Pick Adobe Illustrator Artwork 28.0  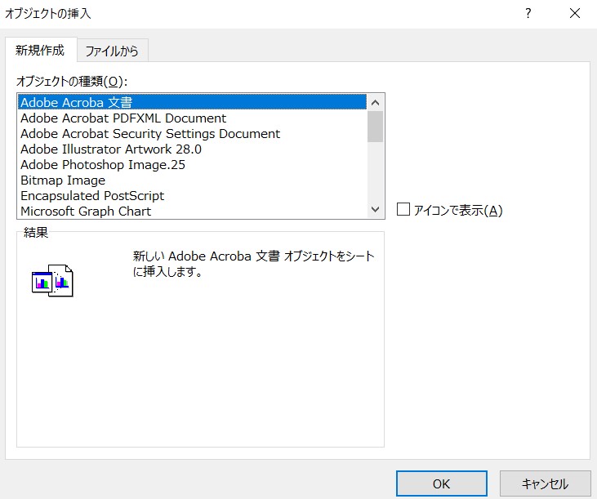pos(192,149)
